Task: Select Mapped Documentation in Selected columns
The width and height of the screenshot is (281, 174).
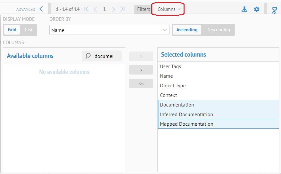Action: coord(186,124)
